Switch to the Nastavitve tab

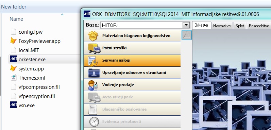[x=222, y=26]
